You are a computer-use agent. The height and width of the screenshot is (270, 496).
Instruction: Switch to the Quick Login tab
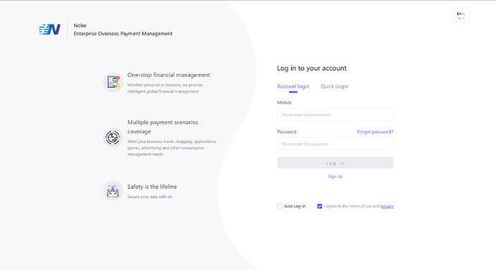[x=334, y=86]
